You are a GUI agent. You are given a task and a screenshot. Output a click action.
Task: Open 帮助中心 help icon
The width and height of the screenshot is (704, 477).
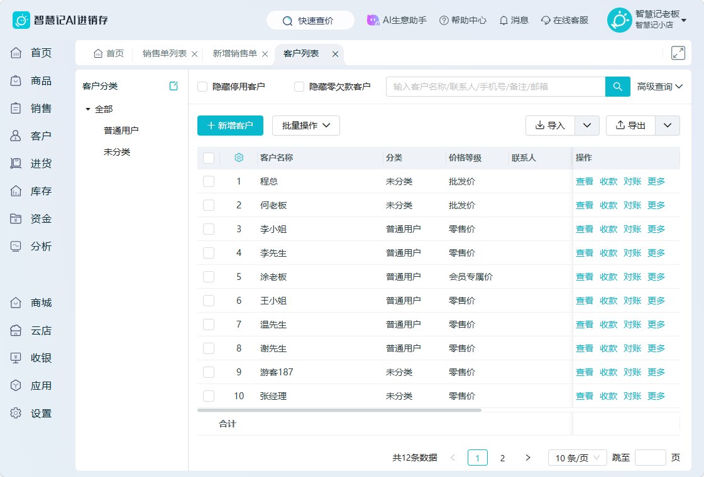point(444,20)
